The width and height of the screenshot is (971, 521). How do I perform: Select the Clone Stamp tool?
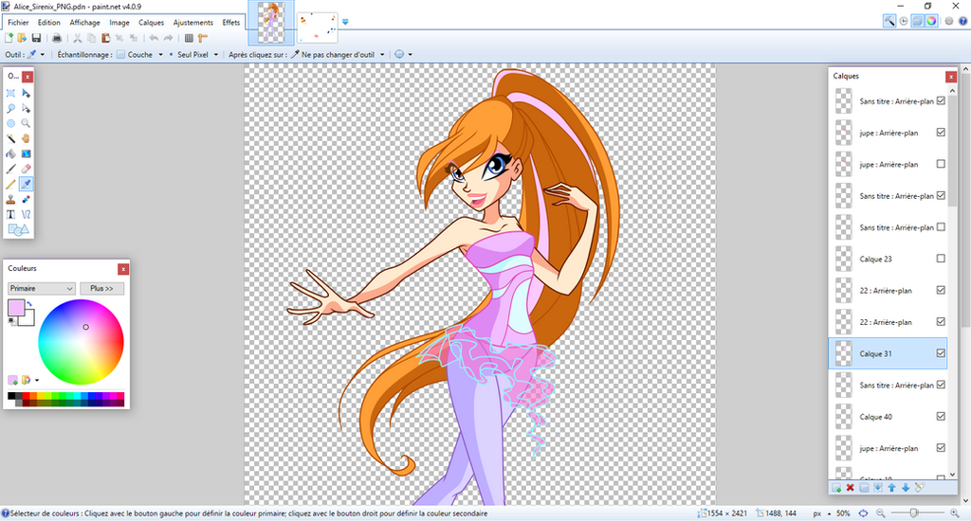[x=10, y=199]
